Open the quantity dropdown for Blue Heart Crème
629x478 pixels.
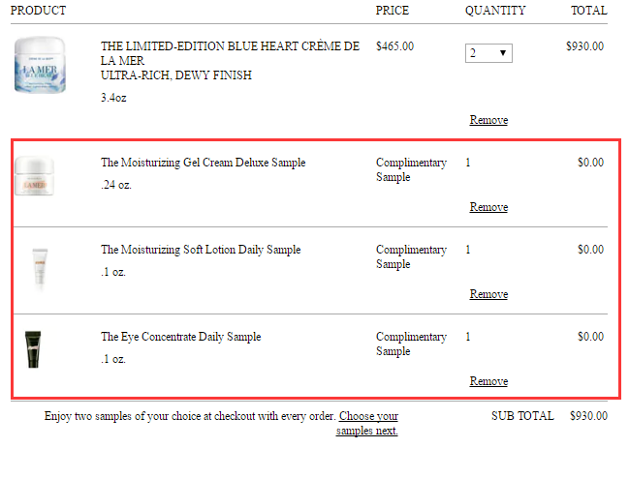coord(488,53)
